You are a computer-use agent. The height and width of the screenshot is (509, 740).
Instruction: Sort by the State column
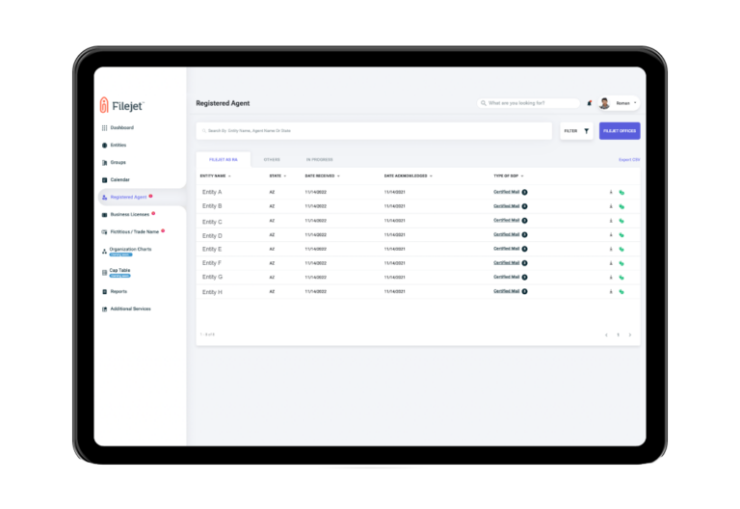277,176
